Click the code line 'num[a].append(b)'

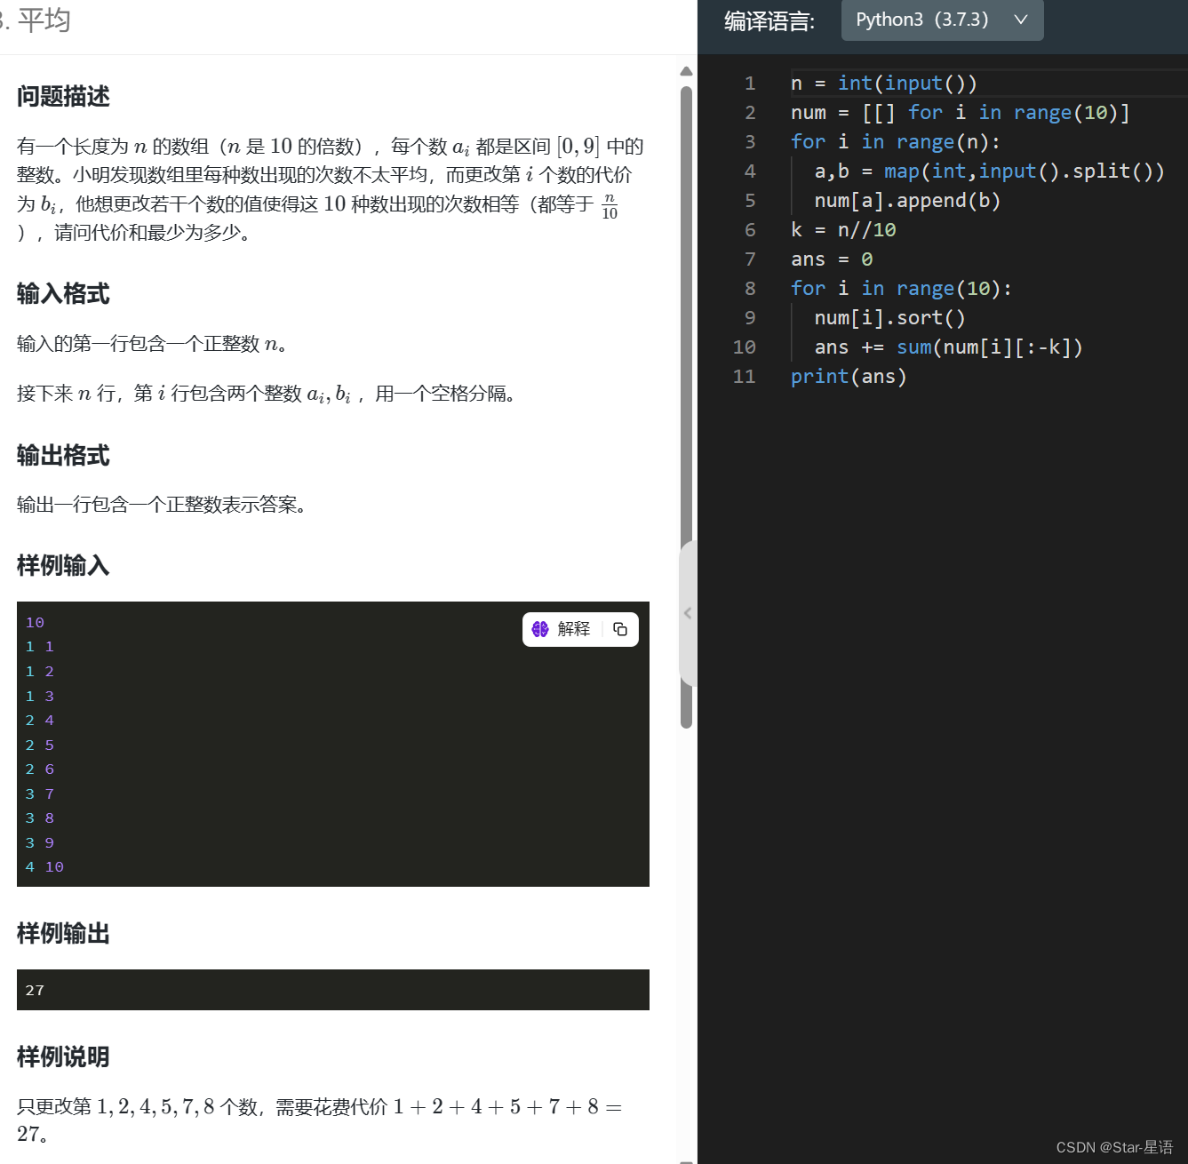pyautogui.click(x=907, y=200)
